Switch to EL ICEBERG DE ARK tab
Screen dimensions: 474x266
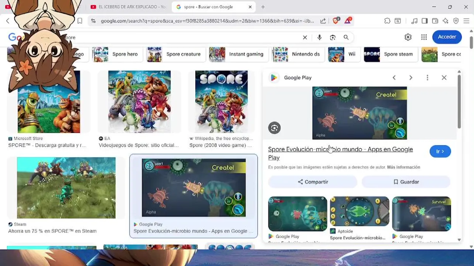128,7
